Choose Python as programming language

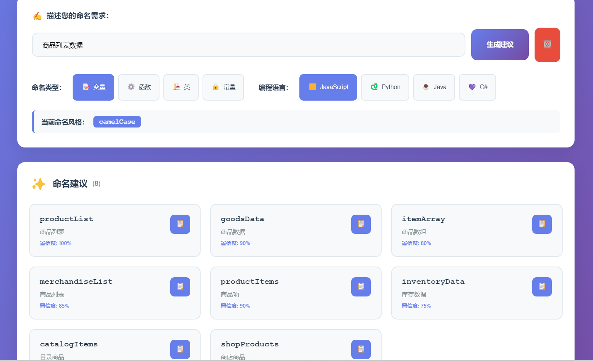point(385,87)
